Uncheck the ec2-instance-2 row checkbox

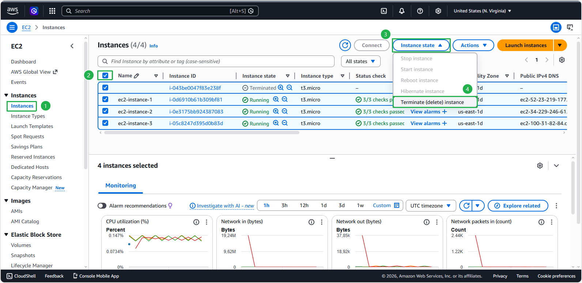coord(105,111)
